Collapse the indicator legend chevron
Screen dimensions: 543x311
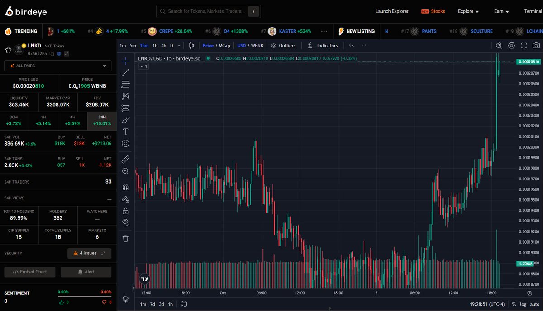143,66
